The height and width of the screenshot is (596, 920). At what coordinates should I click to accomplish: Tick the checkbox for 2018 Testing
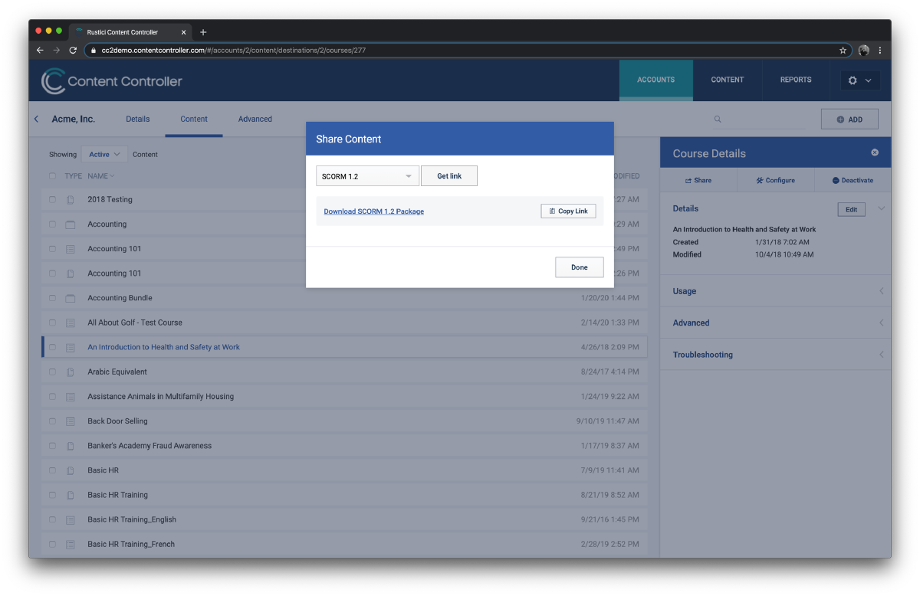53,200
